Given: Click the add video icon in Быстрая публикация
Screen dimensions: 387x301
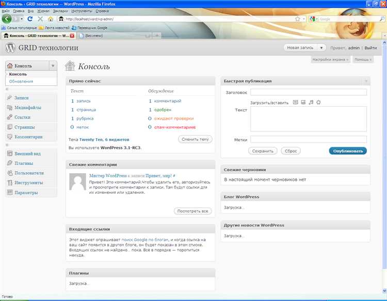Looking at the screenshot, I should [303, 102].
